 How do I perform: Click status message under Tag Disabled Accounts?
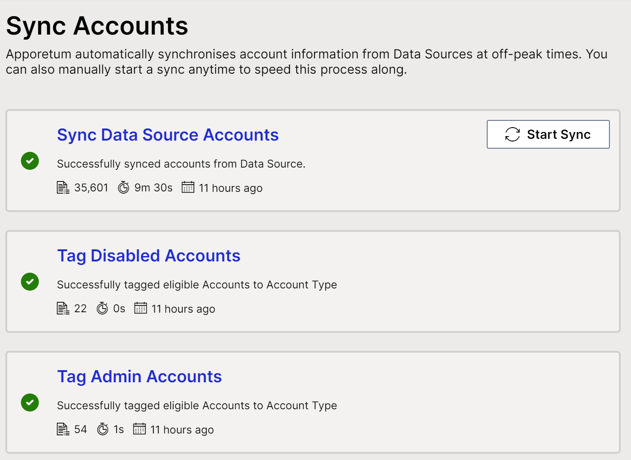tap(197, 285)
